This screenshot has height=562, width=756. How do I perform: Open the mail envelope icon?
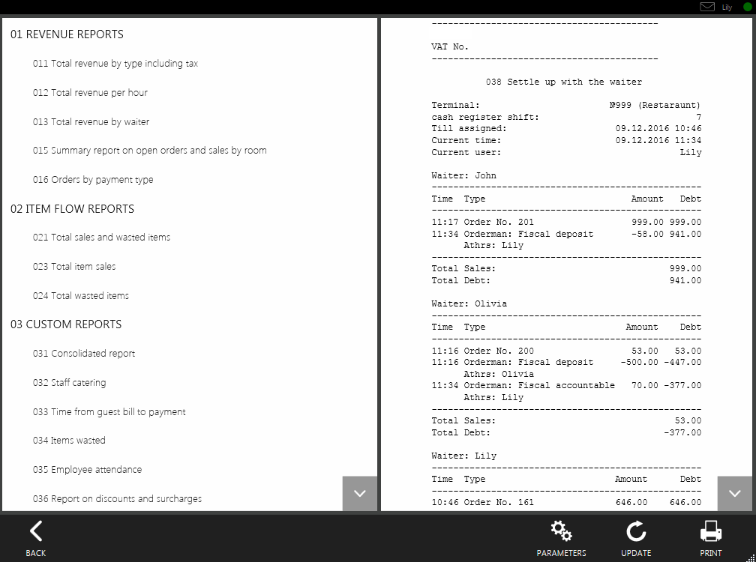click(706, 7)
